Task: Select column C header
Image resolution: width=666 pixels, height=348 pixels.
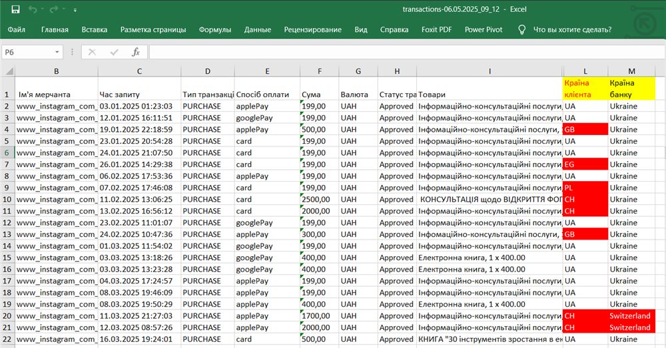Action: coord(139,71)
